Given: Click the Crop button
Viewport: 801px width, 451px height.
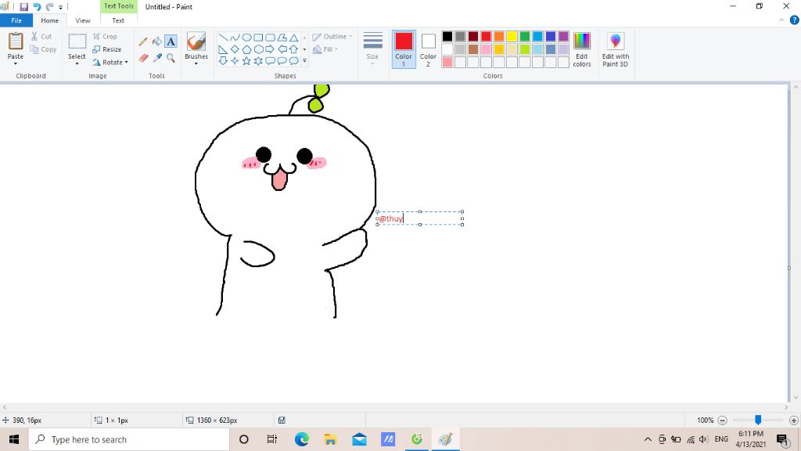Looking at the screenshot, I should coord(106,36).
